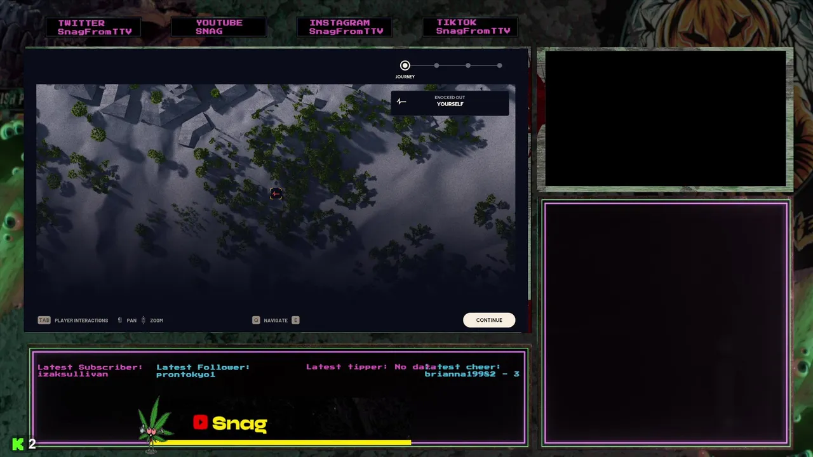This screenshot has width=813, height=457.
Task: Click the yellow Snag text
Action: (x=239, y=423)
